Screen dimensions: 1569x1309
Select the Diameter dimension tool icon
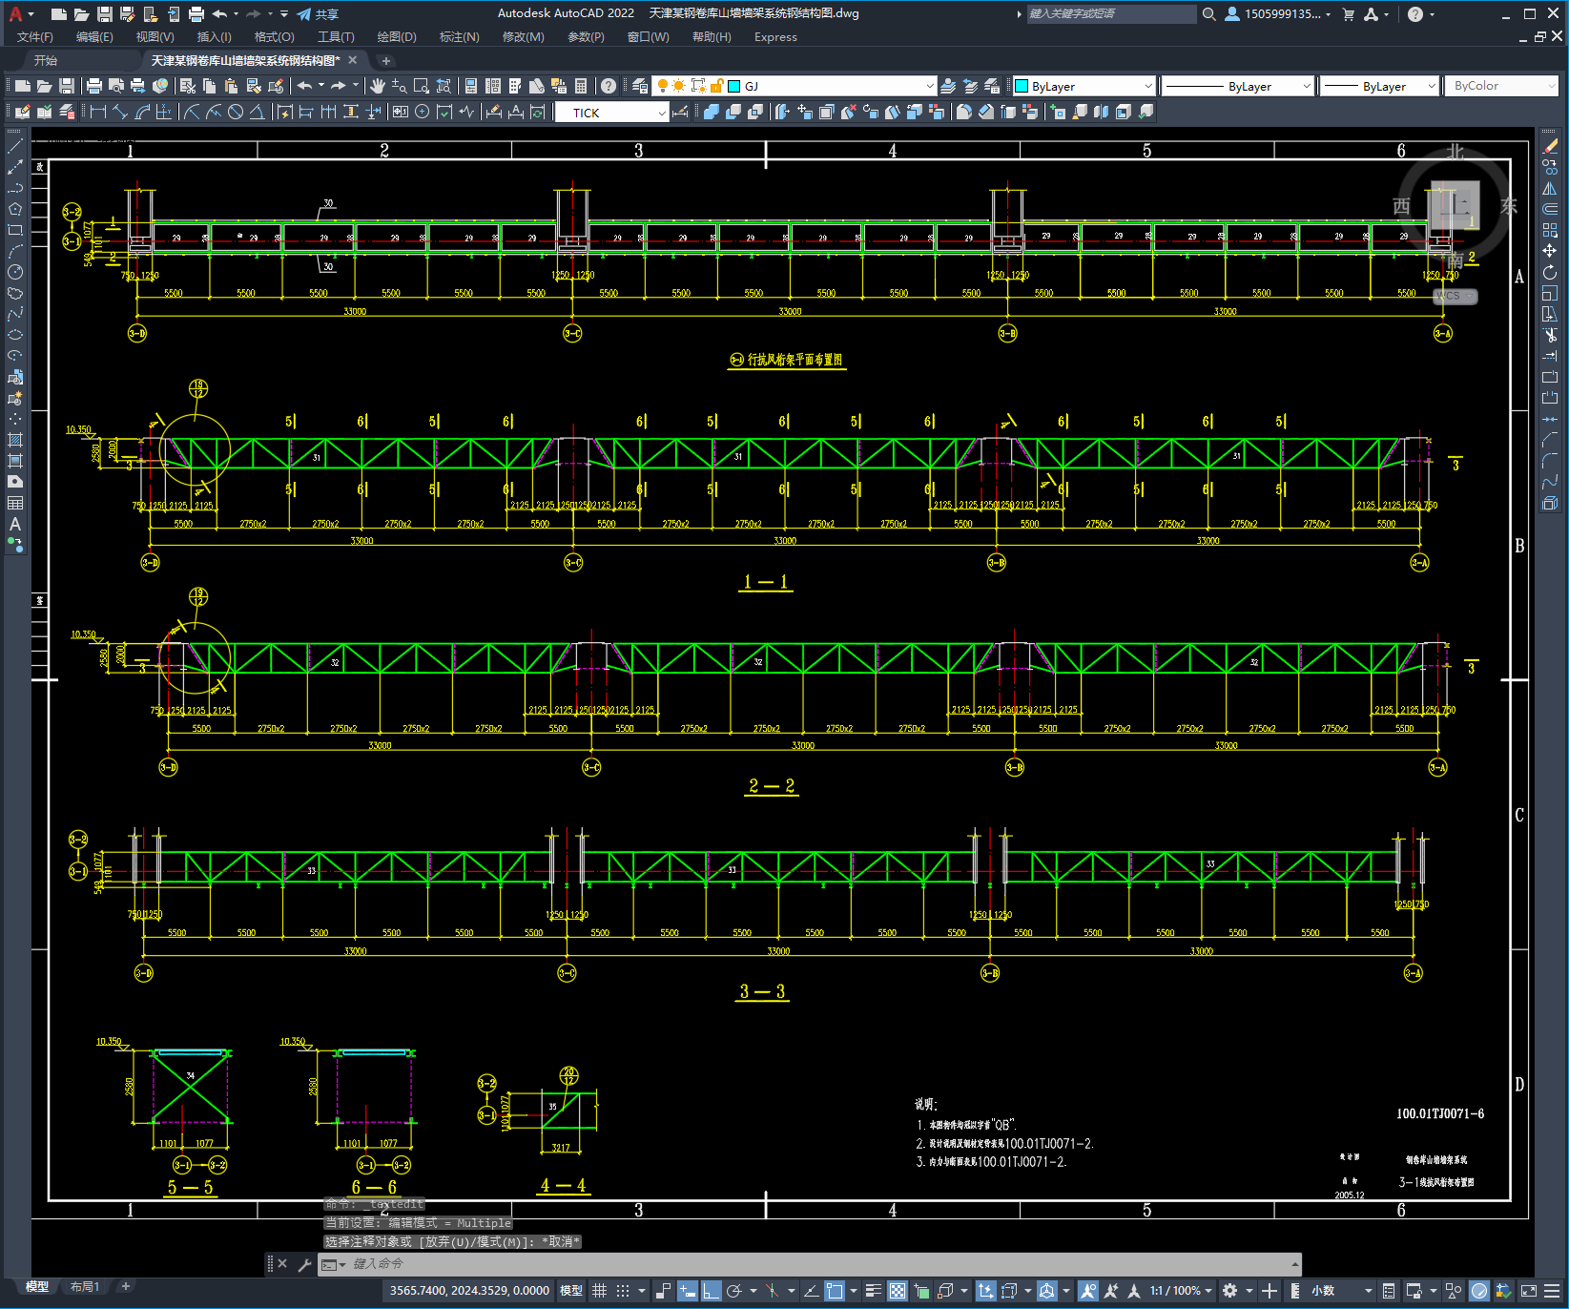(x=236, y=112)
